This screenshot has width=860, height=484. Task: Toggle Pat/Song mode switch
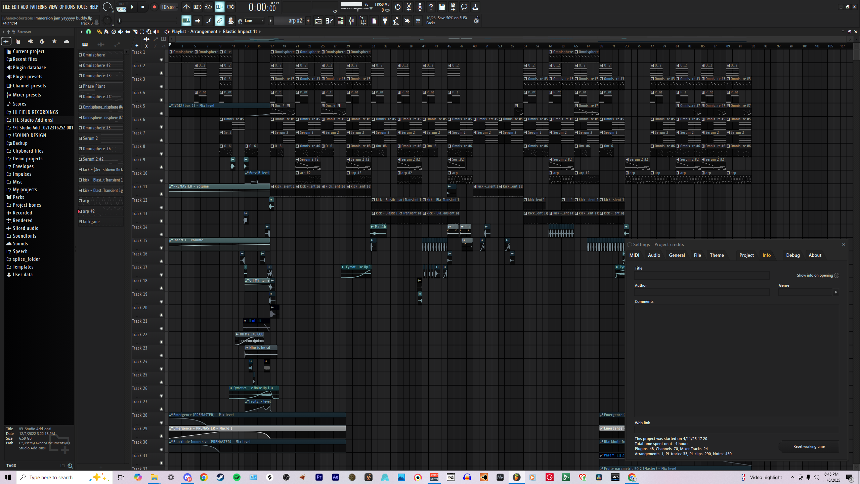pos(122,7)
